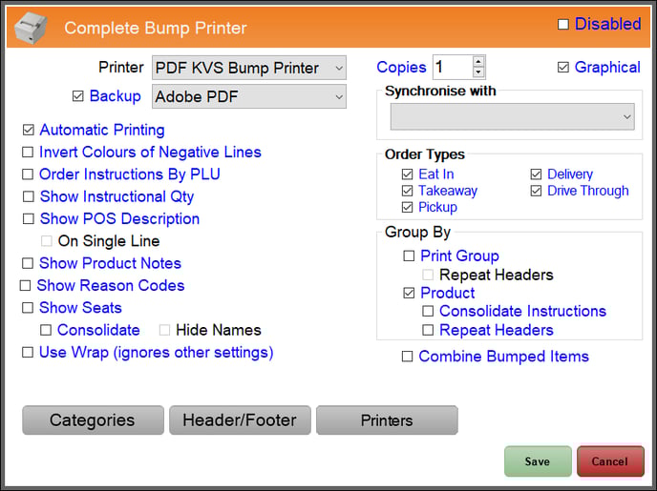Image resolution: width=657 pixels, height=491 pixels.
Task: Click the printer icon in title bar
Action: point(29,27)
